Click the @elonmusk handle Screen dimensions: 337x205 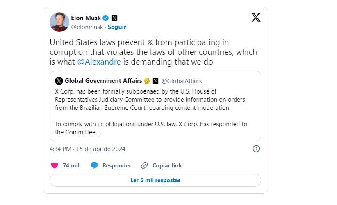coord(87,27)
